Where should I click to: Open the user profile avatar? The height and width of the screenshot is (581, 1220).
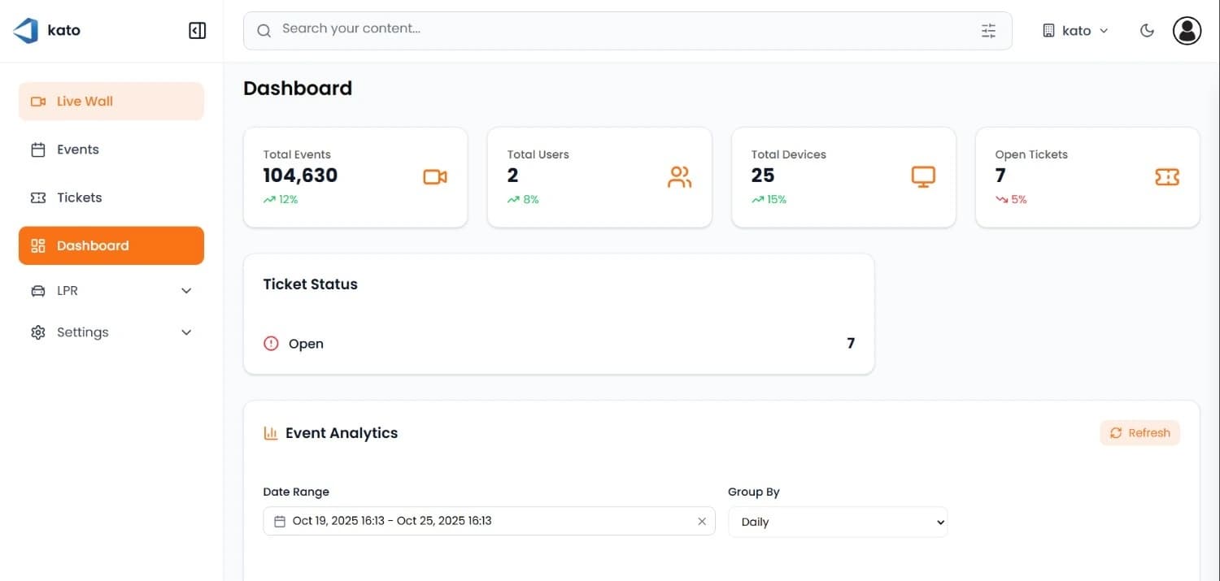tap(1187, 31)
